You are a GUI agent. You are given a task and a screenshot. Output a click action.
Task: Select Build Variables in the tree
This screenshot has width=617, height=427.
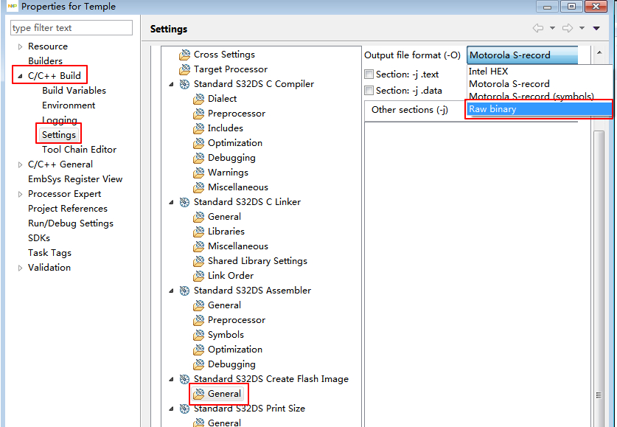click(x=74, y=91)
